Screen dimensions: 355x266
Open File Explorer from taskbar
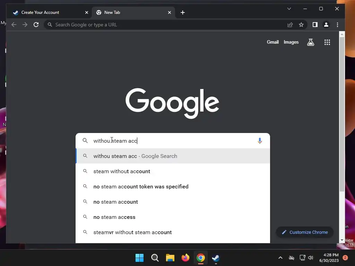(170, 258)
